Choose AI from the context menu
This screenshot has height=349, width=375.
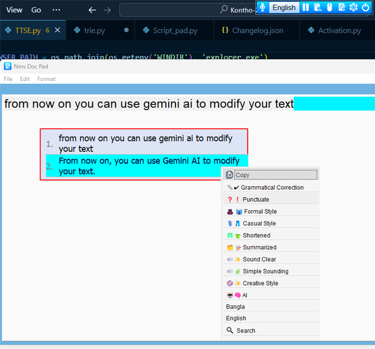coord(271,295)
